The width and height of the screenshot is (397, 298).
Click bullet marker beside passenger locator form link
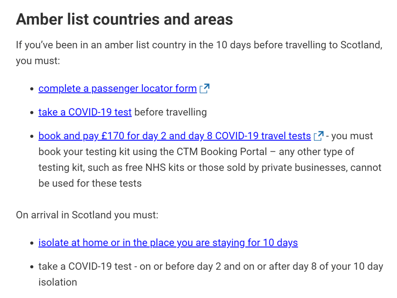(32, 89)
